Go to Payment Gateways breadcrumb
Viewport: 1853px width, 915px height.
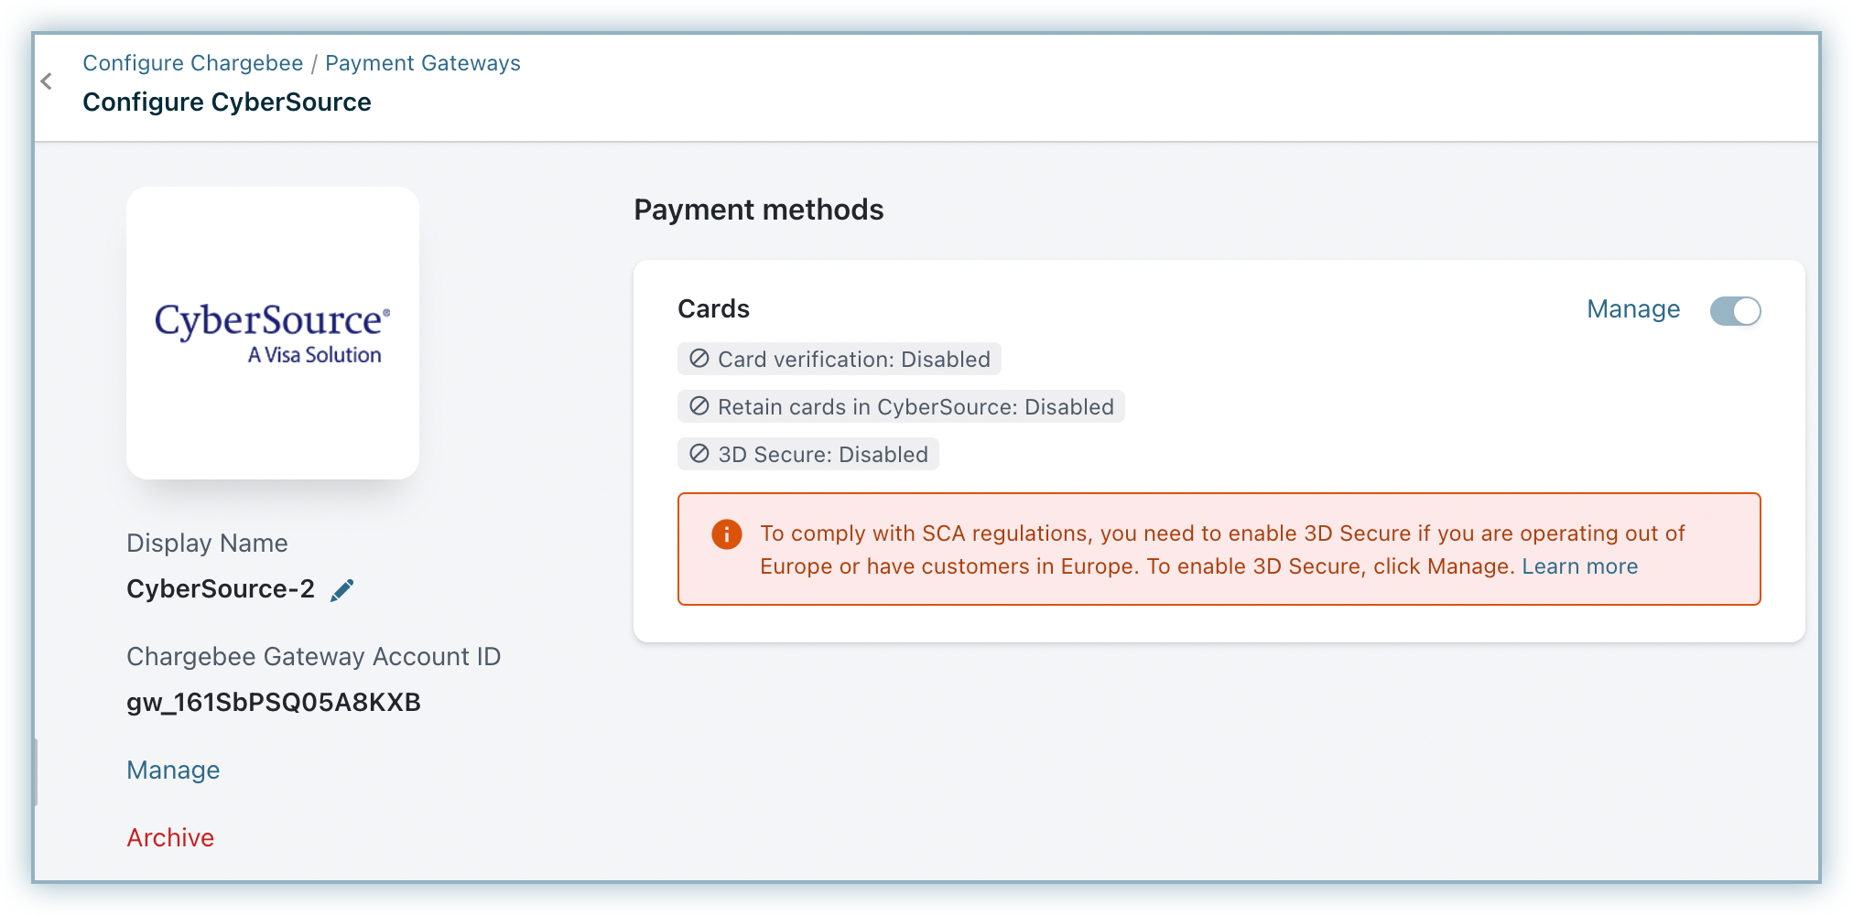pos(422,63)
